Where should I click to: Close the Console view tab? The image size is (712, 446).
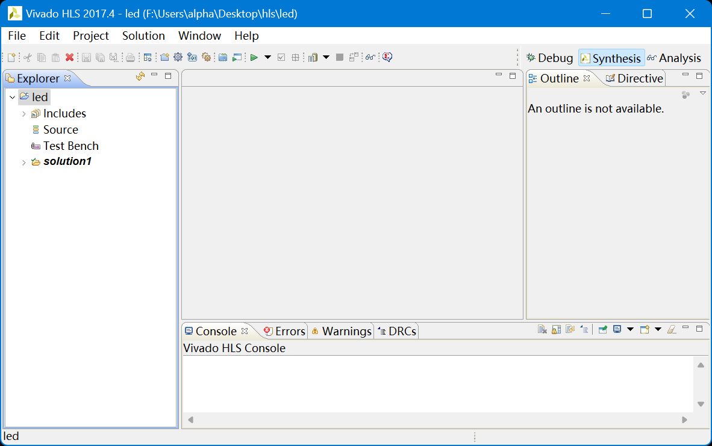click(245, 331)
